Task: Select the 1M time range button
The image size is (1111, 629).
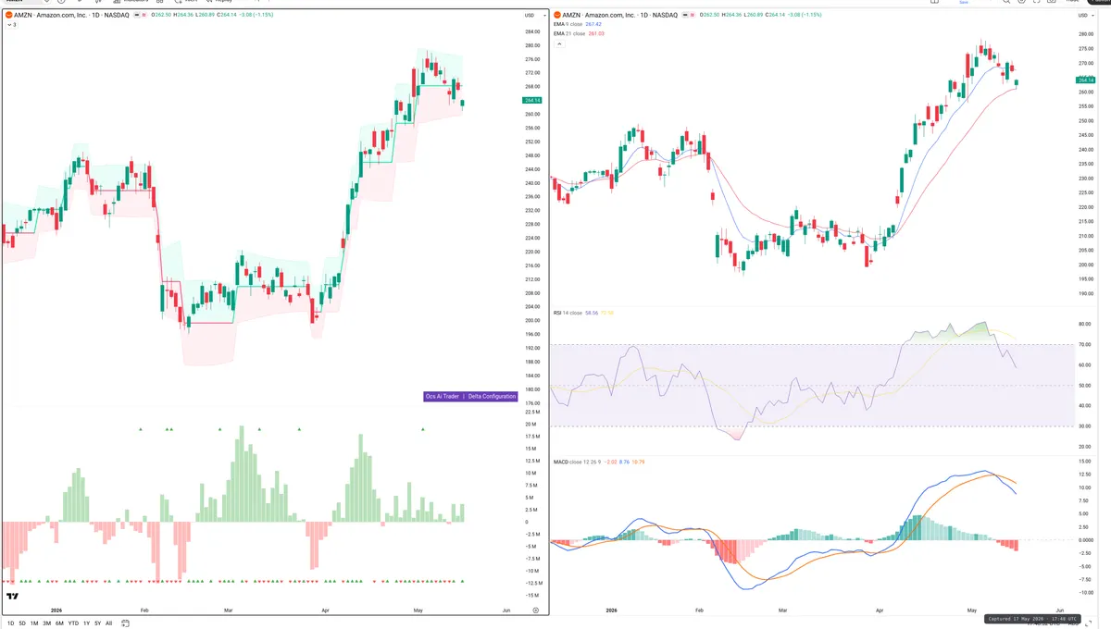Action: point(34,623)
